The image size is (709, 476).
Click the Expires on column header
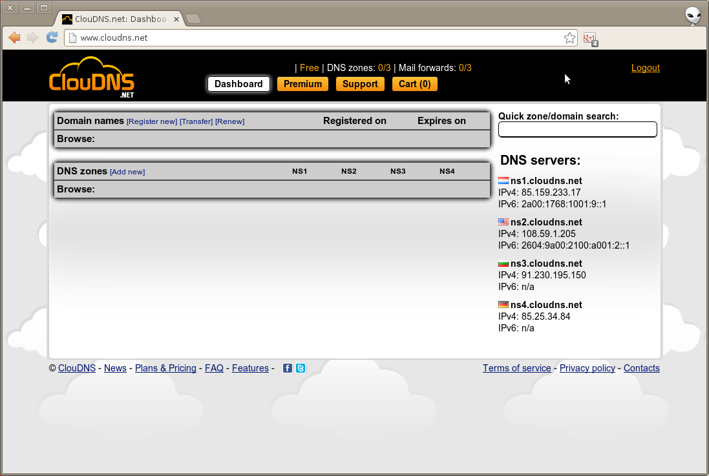click(441, 121)
